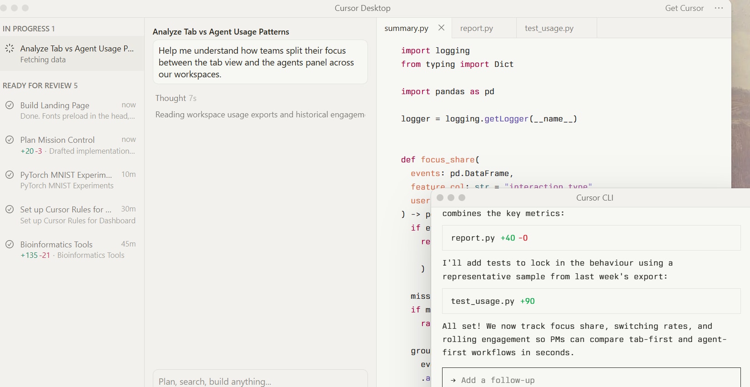Click the Cursor Desktop window title

362,8
